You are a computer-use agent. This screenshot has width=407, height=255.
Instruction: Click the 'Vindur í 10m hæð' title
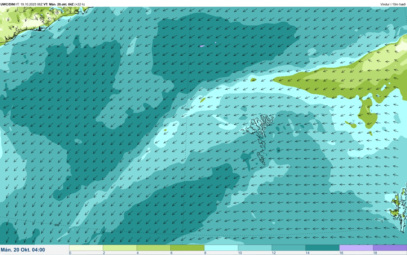[x=393, y=4]
